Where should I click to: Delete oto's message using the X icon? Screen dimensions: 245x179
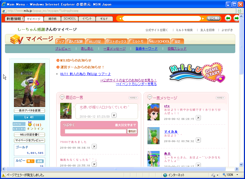point(198,118)
